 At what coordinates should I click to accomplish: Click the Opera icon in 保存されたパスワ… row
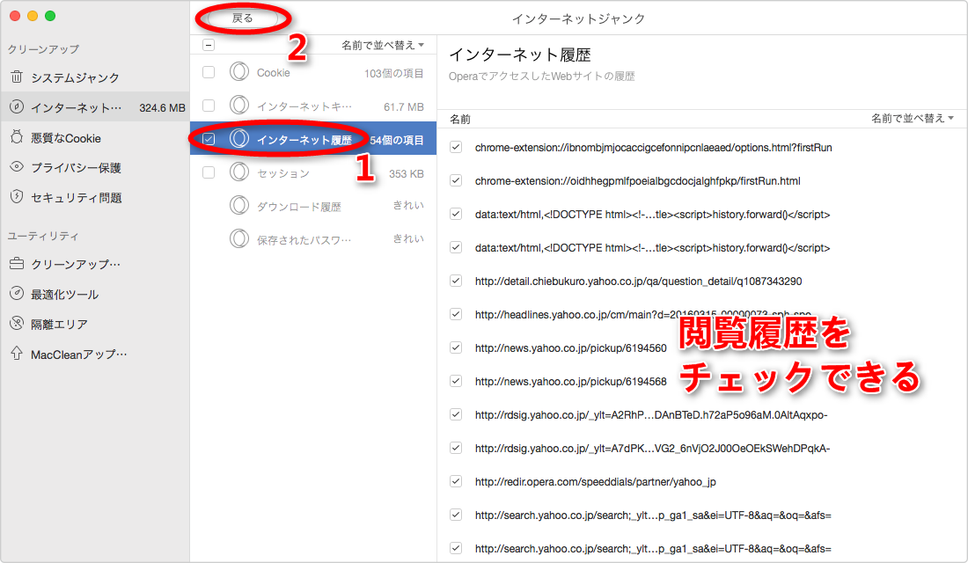coord(239,238)
